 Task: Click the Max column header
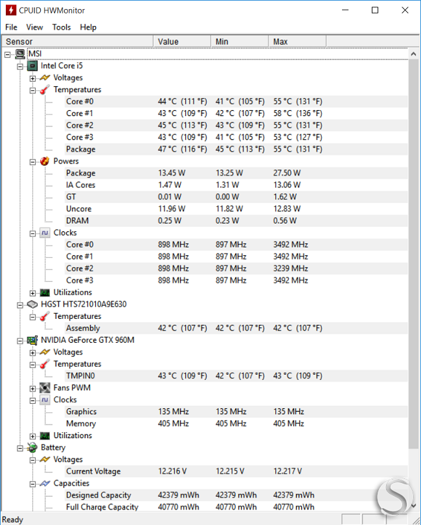tap(297, 41)
